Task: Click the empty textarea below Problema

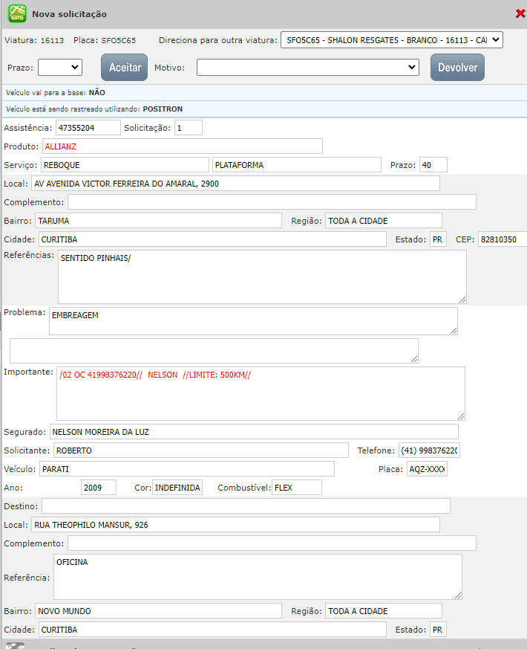Action: [x=214, y=351]
